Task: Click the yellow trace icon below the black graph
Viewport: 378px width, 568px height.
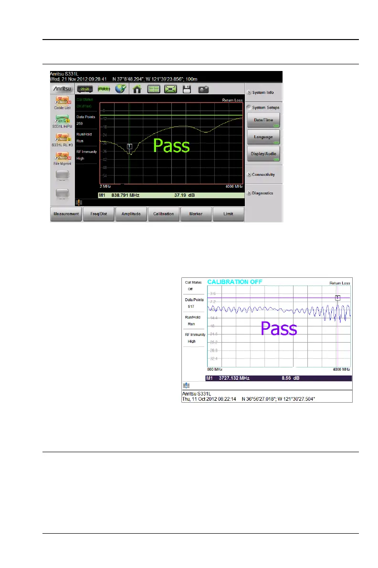Action: 79,203
